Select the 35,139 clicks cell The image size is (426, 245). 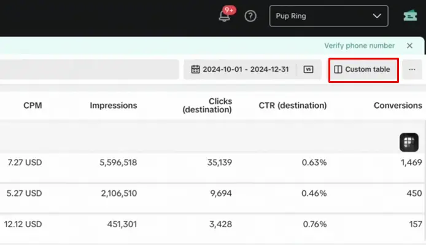tap(220, 163)
